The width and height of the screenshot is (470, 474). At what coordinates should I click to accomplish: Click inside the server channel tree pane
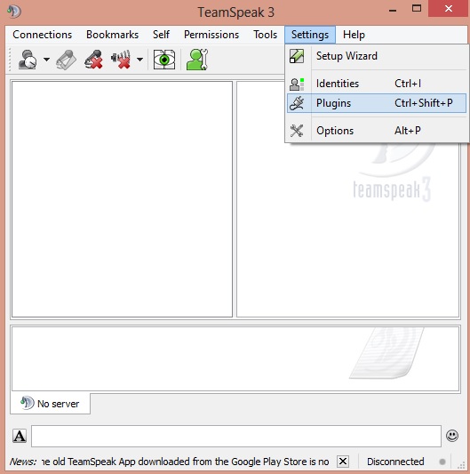click(x=122, y=199)
